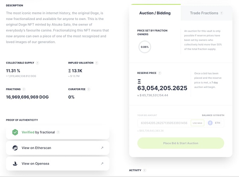Click help icon beside Verified by fractional
The width and height of the screenshot is (239, 177).
coord(58,132)
